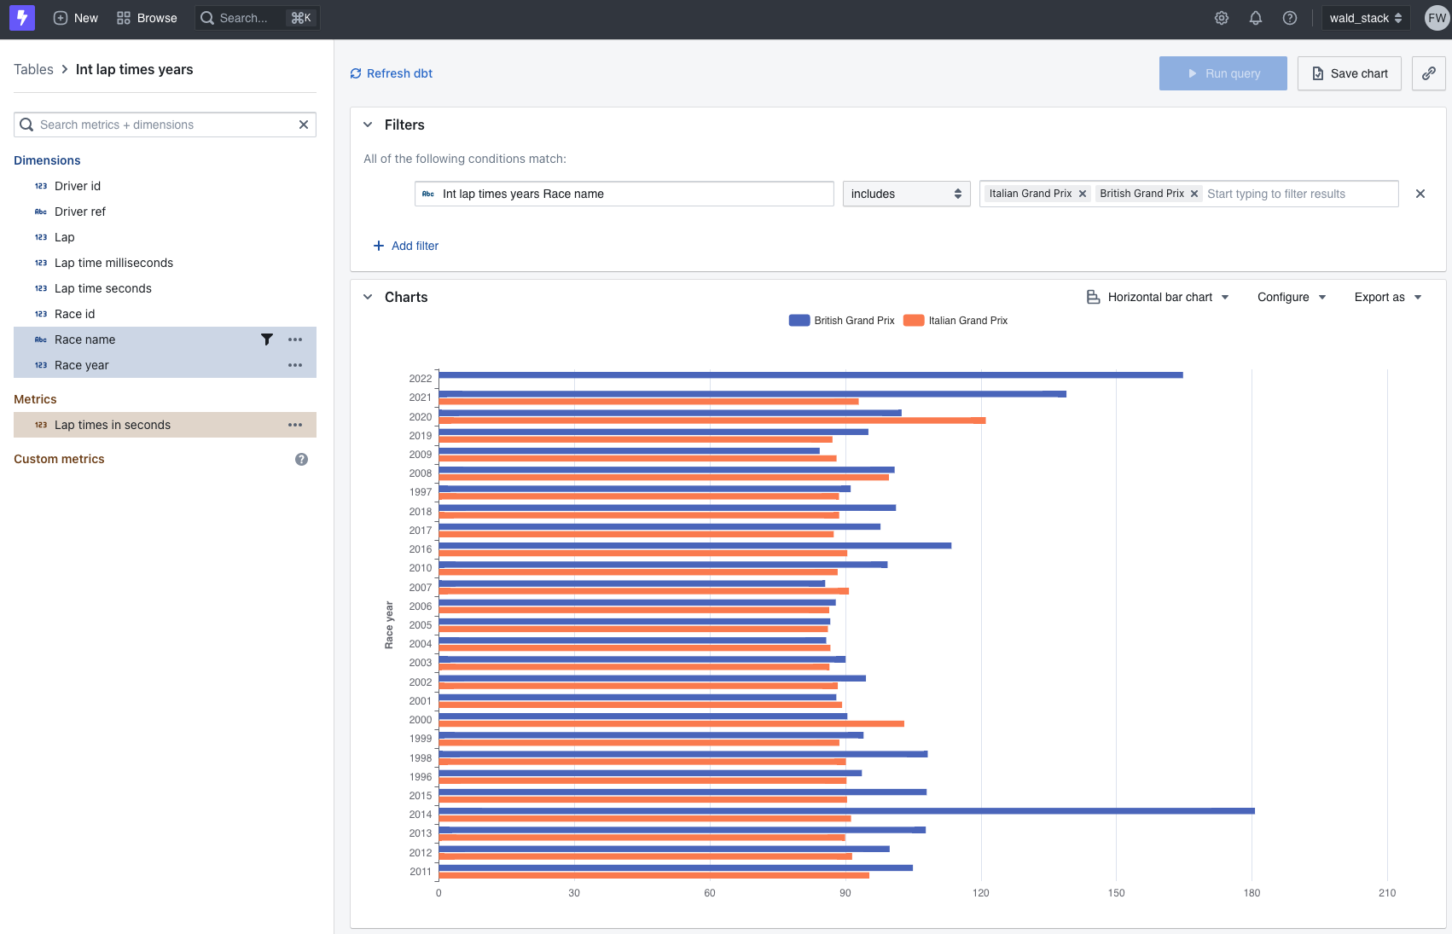Toggle the Lap times in seconds metric
Image resolution: width=1452 pixels, height=934 pixels.
pos(113,425)
